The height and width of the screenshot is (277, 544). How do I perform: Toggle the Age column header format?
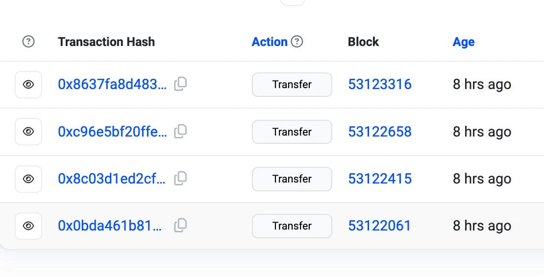[x=464, y=42]
